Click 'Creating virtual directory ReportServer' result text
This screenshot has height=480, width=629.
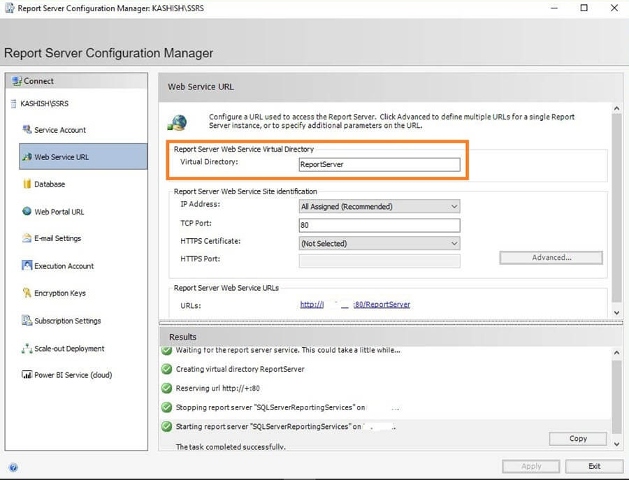tap(240, 369)
